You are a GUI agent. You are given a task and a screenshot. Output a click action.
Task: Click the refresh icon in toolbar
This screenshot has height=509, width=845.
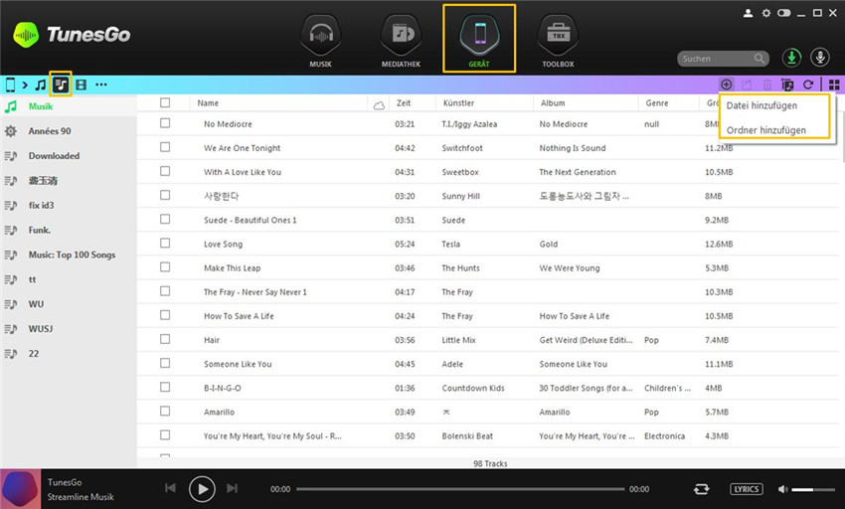tap(808, 85)
